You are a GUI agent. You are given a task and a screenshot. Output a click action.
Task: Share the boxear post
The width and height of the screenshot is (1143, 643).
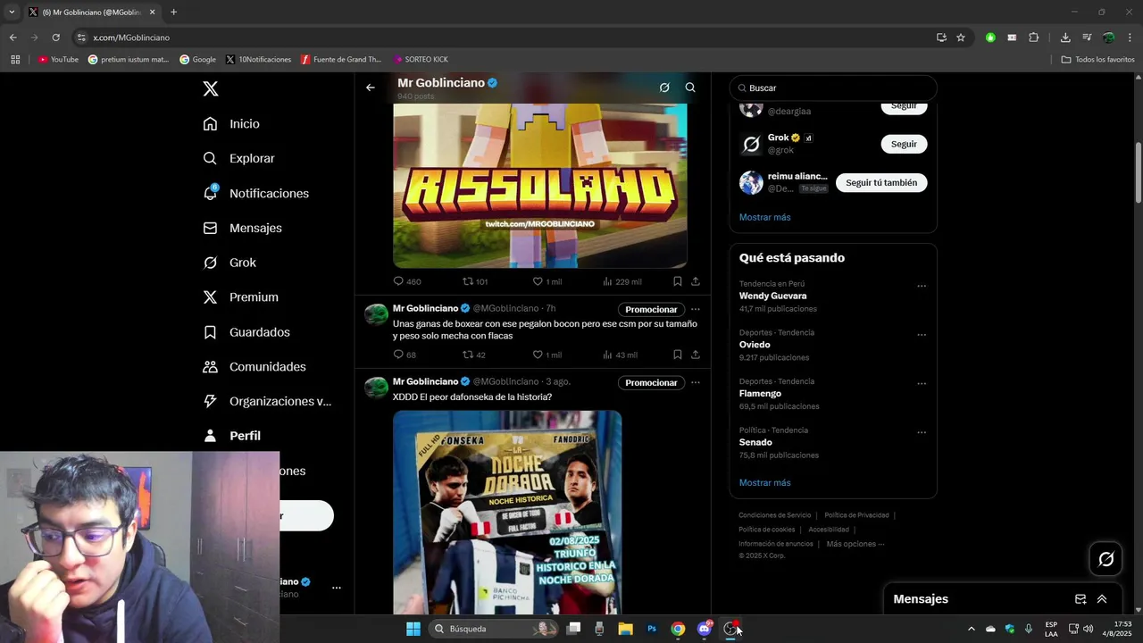tap(696, 355)
